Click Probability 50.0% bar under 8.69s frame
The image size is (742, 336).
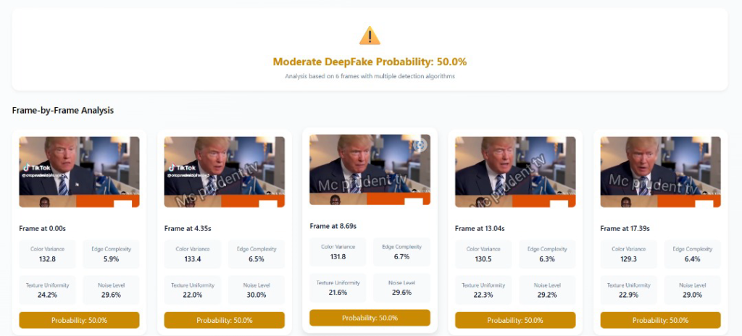pos(370,318)
